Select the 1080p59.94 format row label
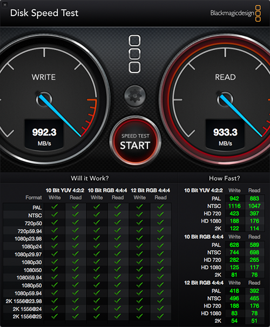 (x=28, y=293)
